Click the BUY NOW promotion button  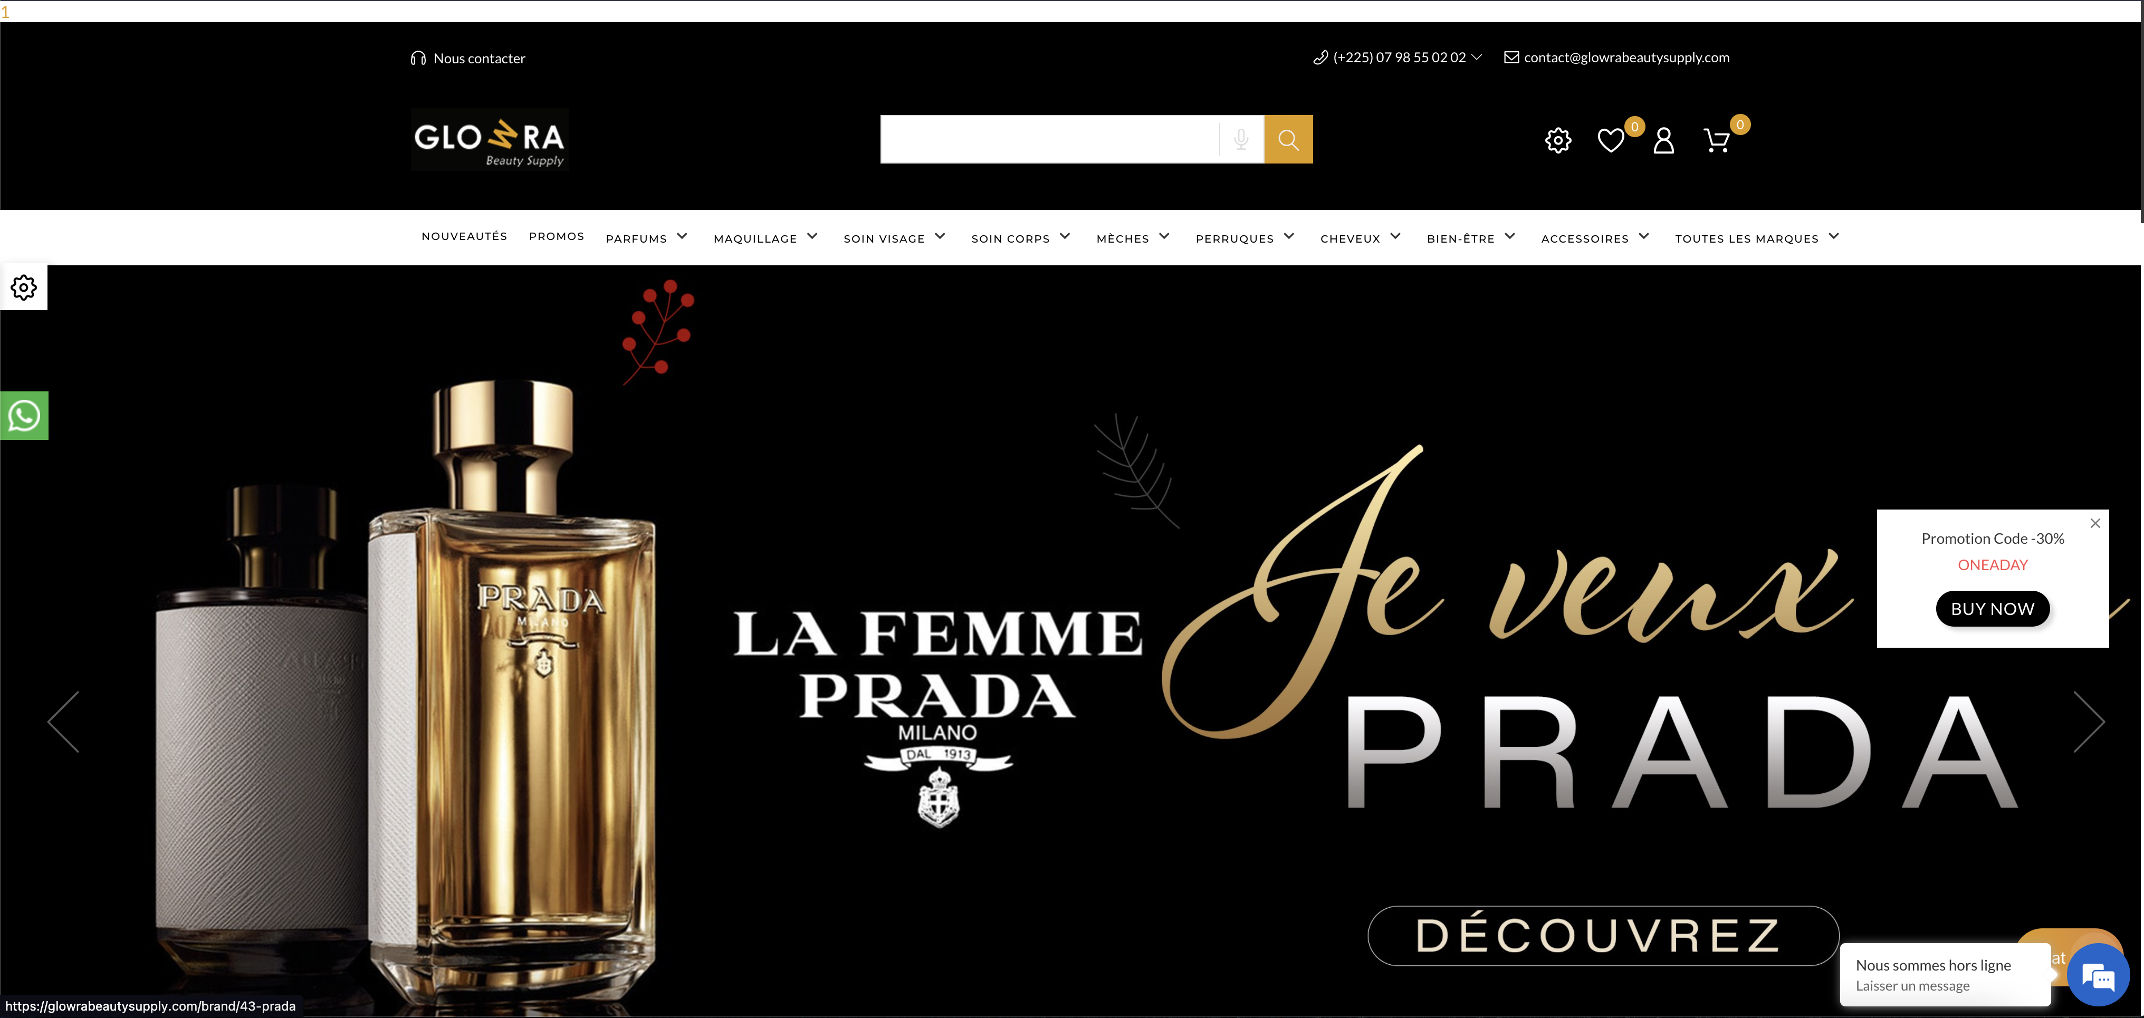click(x=1993, y=609)
